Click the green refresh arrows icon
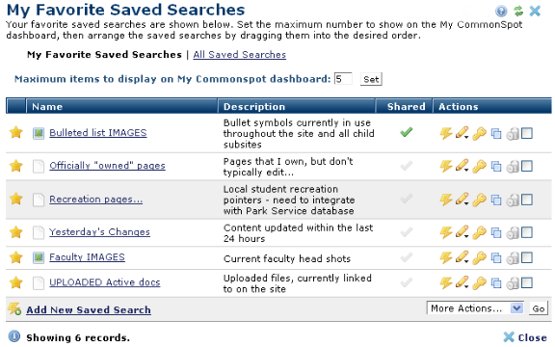555x347 pixels. [x=518, y=11]
